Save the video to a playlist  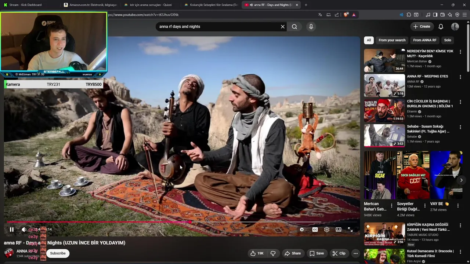tap(317, 253)
